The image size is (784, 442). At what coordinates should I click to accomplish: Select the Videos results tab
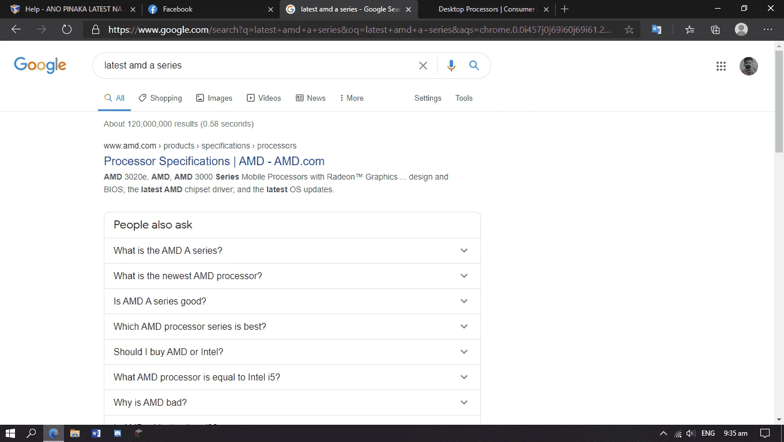coord(264,98)
